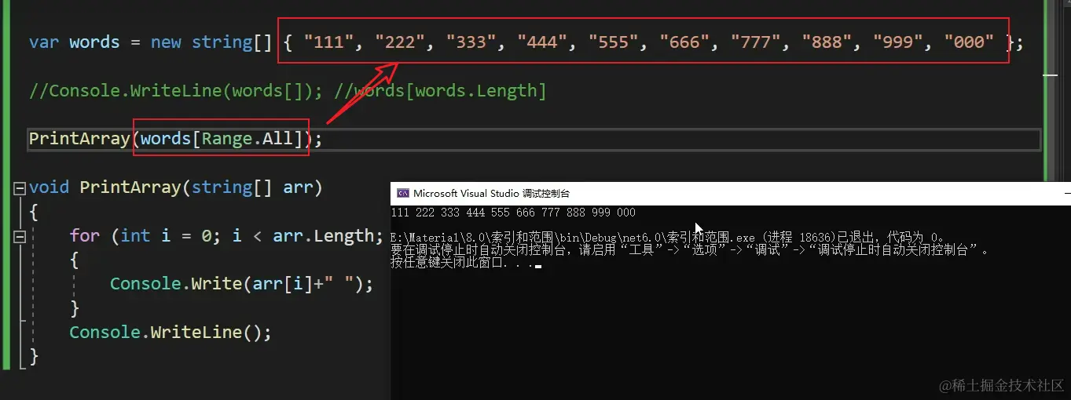Click the var keyword in the words declaration
This screenshot has width=1071, height=400.
[44, 42]
